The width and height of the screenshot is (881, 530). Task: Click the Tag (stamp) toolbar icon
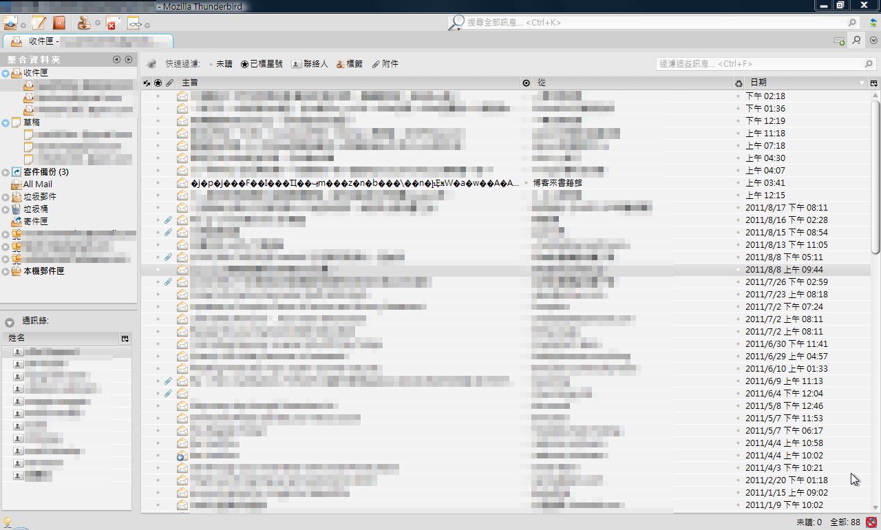click(84, 23)
